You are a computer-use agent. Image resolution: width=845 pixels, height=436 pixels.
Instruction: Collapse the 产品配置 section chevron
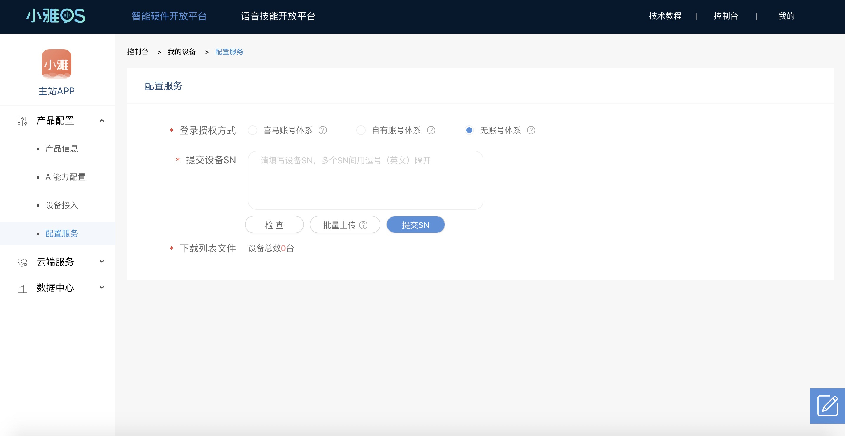coord(102,120)
